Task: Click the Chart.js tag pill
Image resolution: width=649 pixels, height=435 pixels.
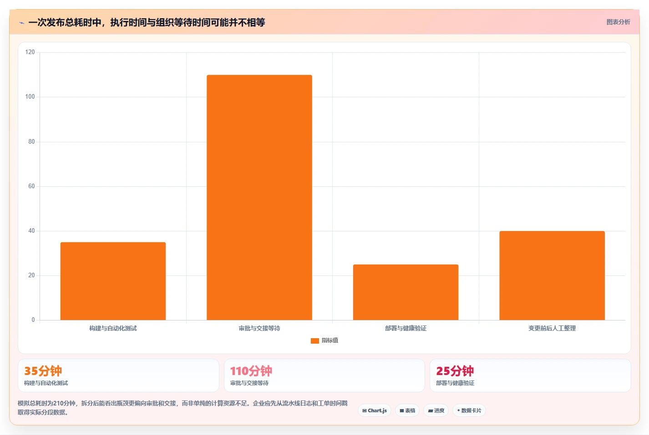Action: 375,410
